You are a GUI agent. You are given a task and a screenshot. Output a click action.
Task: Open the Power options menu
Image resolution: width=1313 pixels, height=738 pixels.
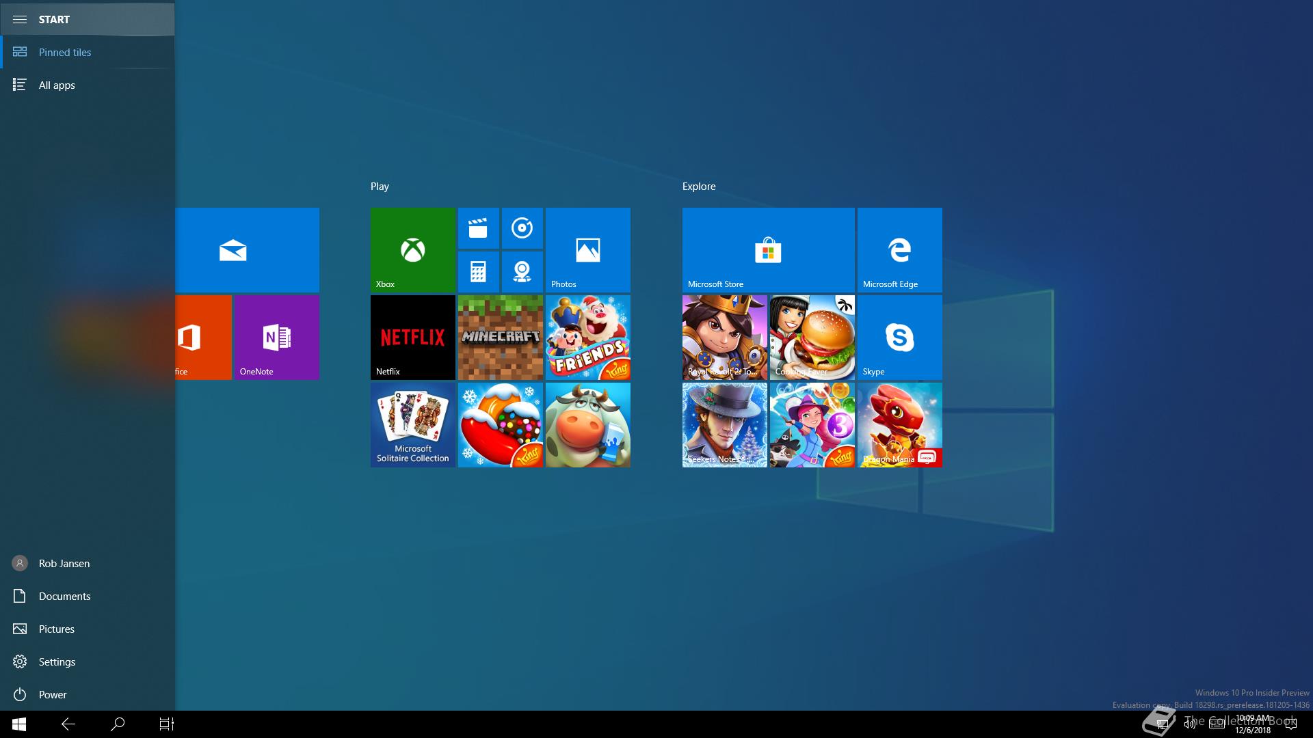click(x=87, y=694)
